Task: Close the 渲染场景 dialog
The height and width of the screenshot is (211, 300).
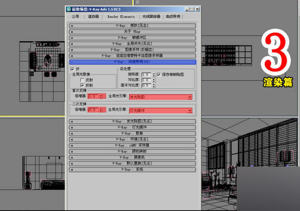Action: pyautogui.click(x=198, y=9)
